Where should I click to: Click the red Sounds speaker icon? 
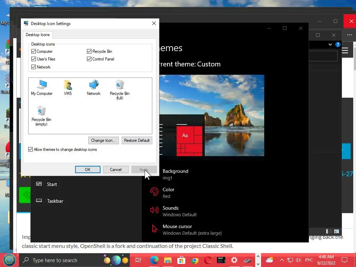tap(154, 210)
